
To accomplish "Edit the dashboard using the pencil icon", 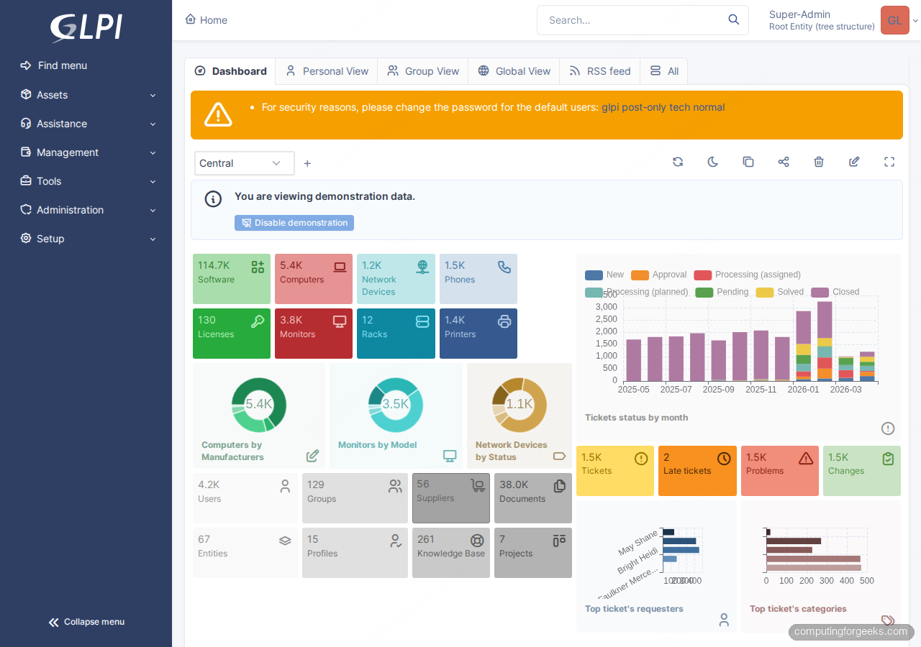I will (x=853, y=162).
